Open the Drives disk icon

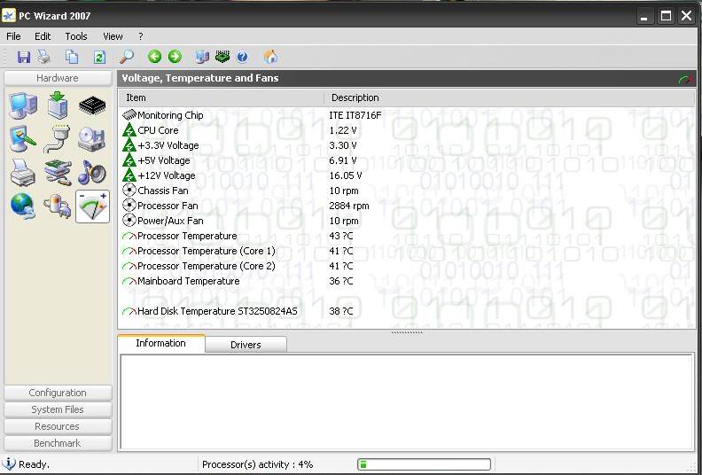(x=92, y=139)
